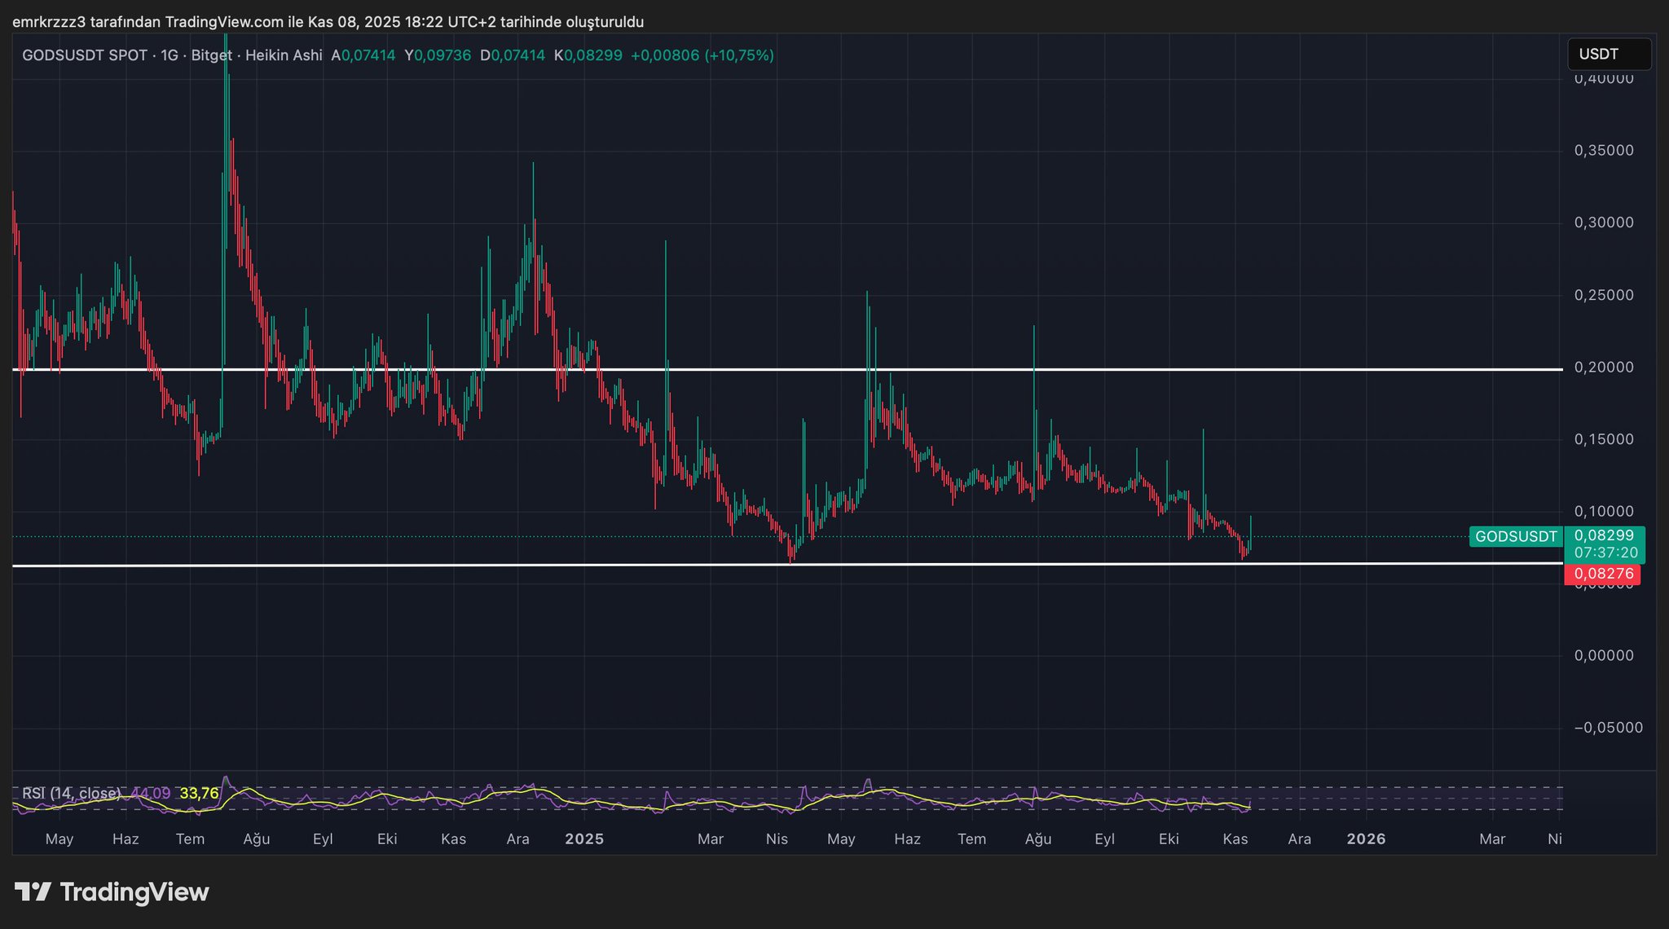Click the 2025 year marker on time axis
The width and height of the screenshot is (1669, 929).
[x=584, y=839]
